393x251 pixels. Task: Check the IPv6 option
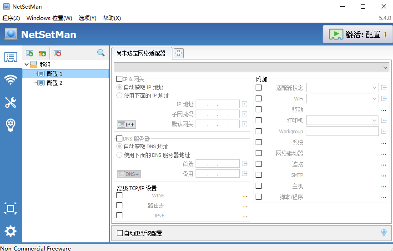coord(120,216)
